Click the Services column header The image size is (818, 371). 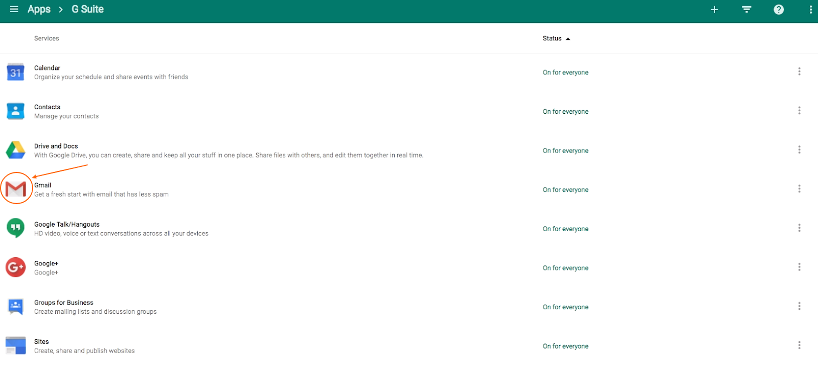click(47, 38)
